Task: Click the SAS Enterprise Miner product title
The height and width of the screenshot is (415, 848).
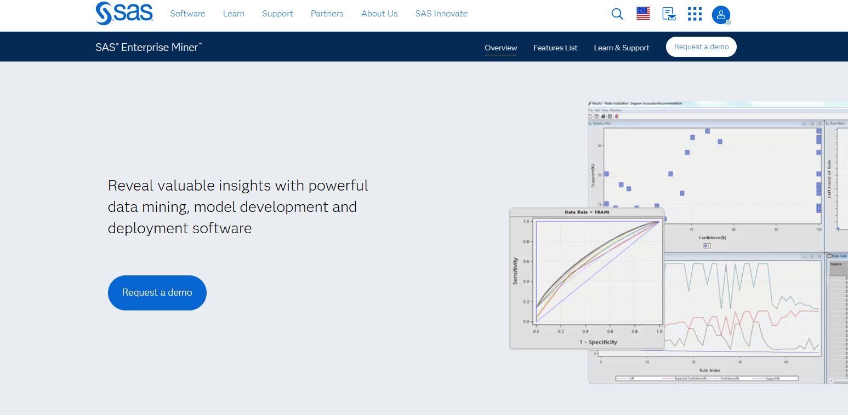Action: pos(149,47)
